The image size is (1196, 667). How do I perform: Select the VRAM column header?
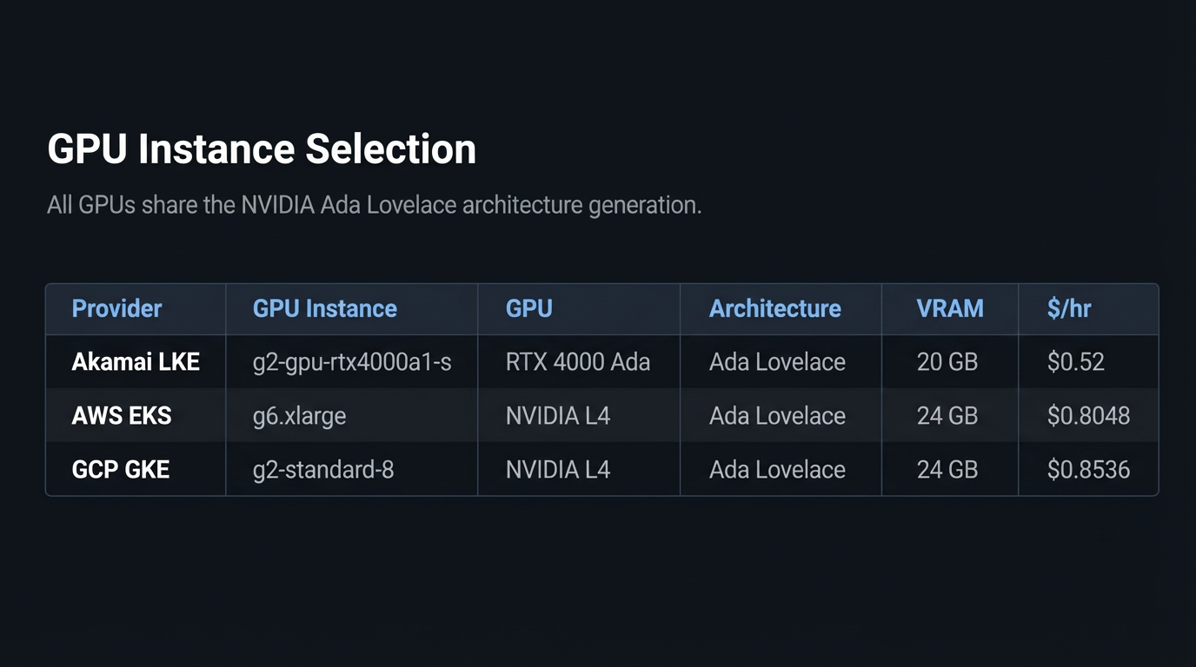coord(949,308)
